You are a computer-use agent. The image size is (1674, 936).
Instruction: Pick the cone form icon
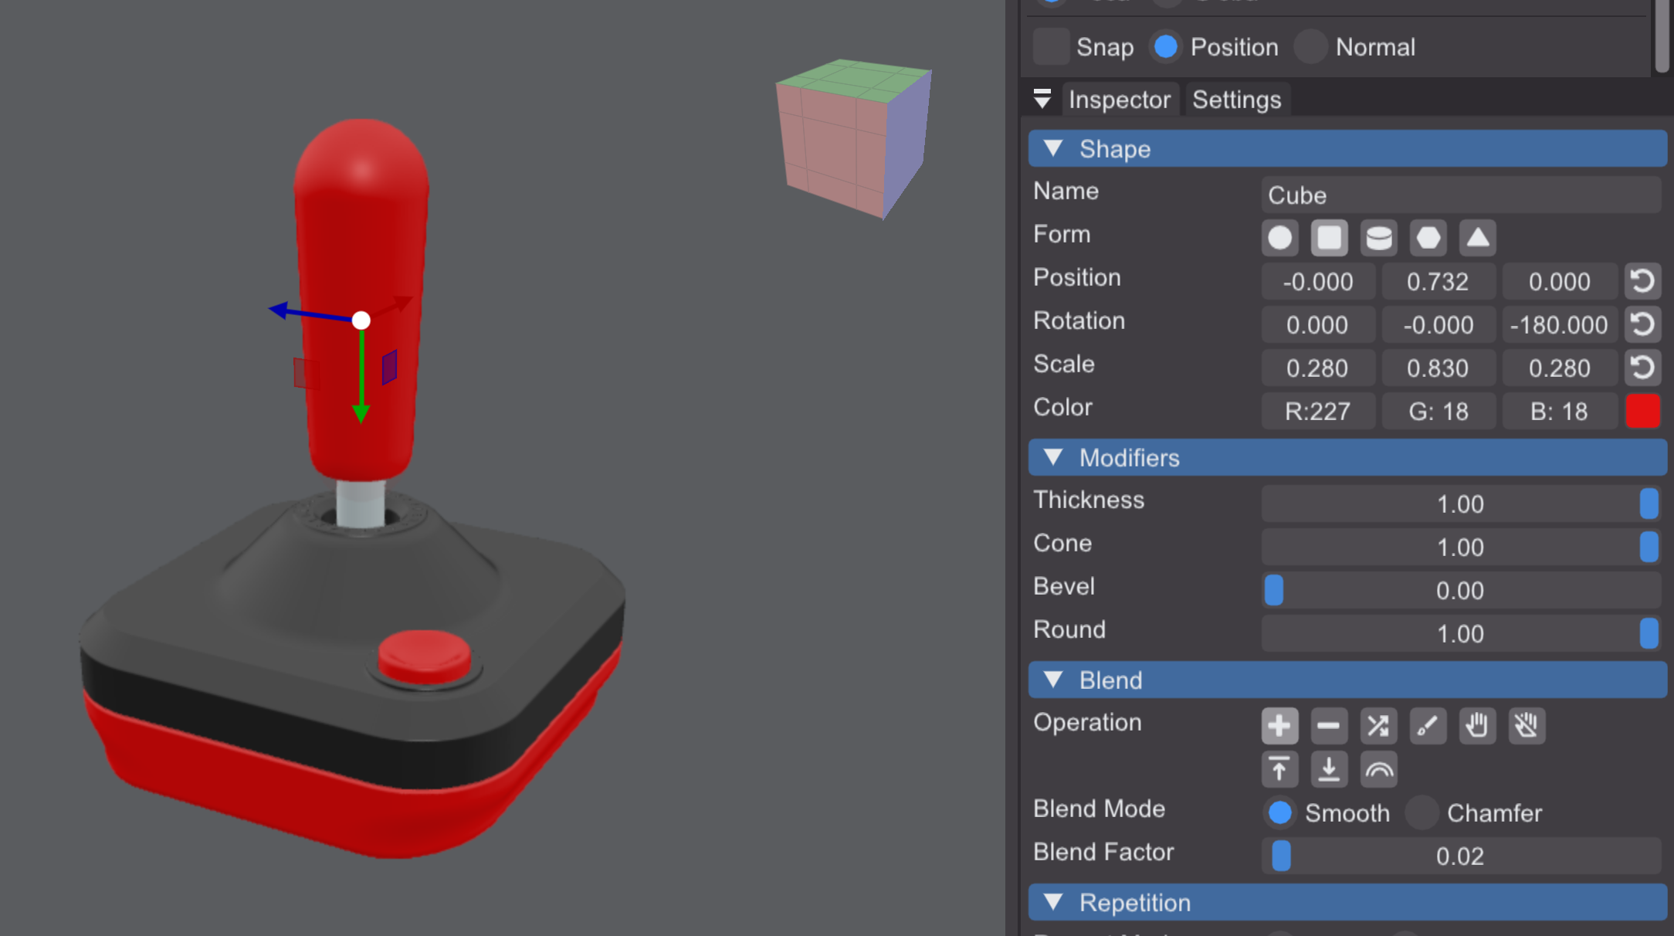[x=1477, y=238]
